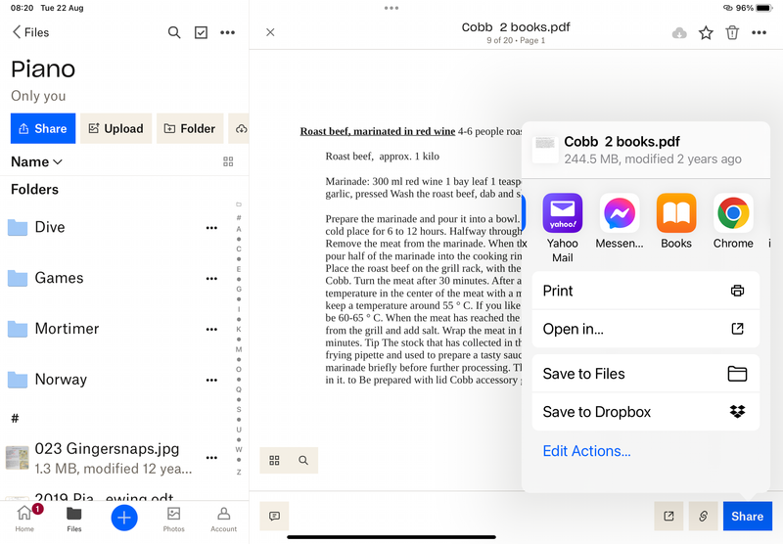Star the Cobb 2 books.pdf file
Viewport: 783px width, 544px height.
(x=706, y=32)
